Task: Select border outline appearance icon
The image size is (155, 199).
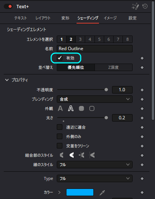Action: click(x=92, y=108)
